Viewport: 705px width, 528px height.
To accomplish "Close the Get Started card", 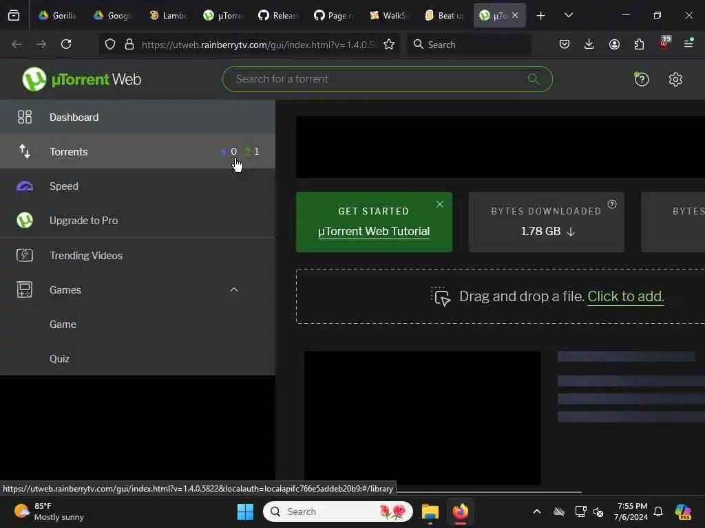I will point(440,204).
